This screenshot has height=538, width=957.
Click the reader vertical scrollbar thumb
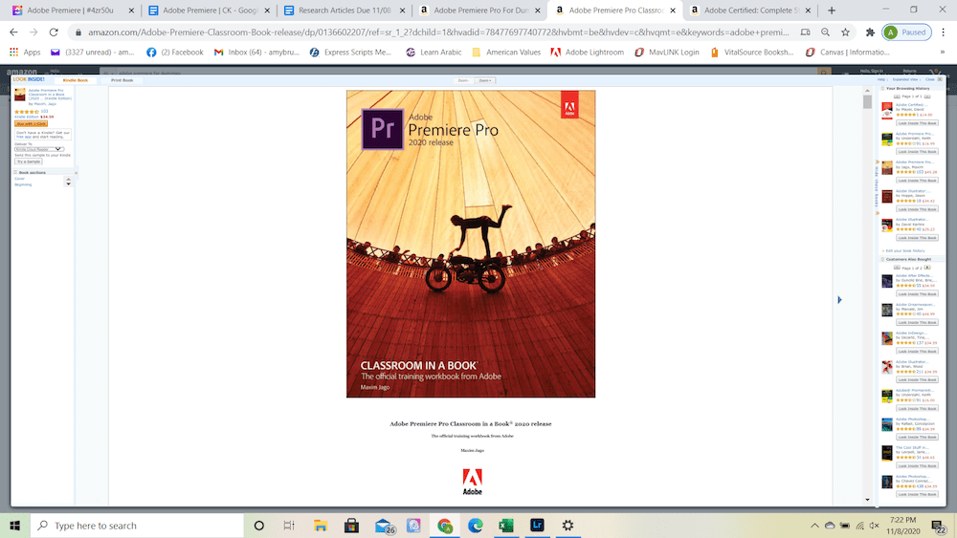coord(867,101)
